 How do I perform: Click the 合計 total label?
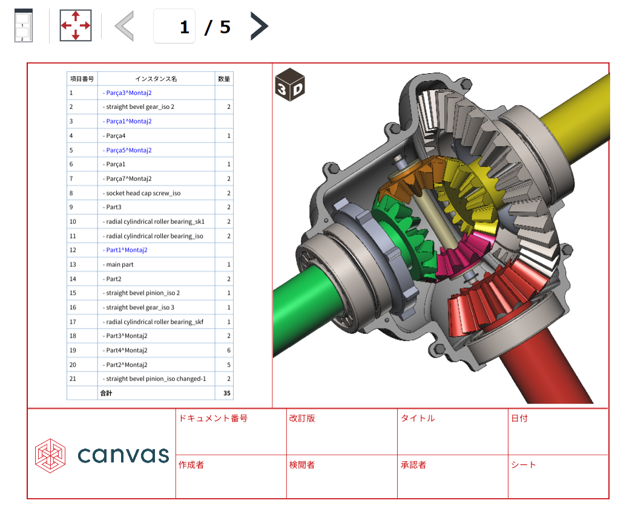(106, 393)
